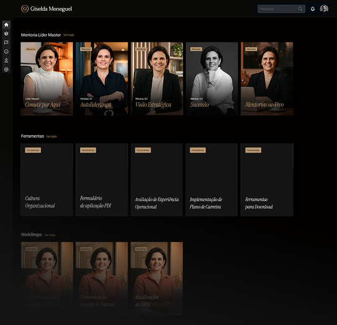Open the Visão Estratégica module card
The height and width of the screenshot is (325, 337).
157,78
